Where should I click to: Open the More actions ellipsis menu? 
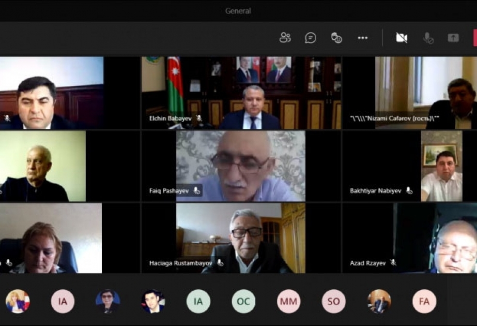(363, 38)
